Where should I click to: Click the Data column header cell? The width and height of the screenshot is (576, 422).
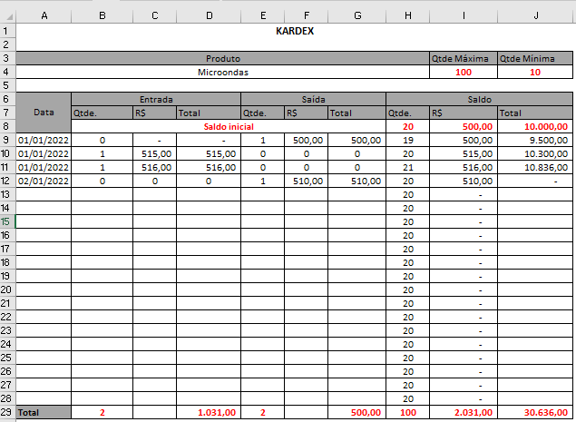pos(44,113)
